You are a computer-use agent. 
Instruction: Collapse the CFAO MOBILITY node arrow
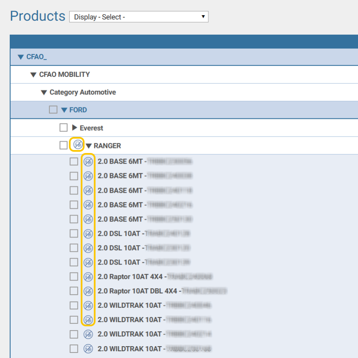pyautogui.click(x=33, y=75)
